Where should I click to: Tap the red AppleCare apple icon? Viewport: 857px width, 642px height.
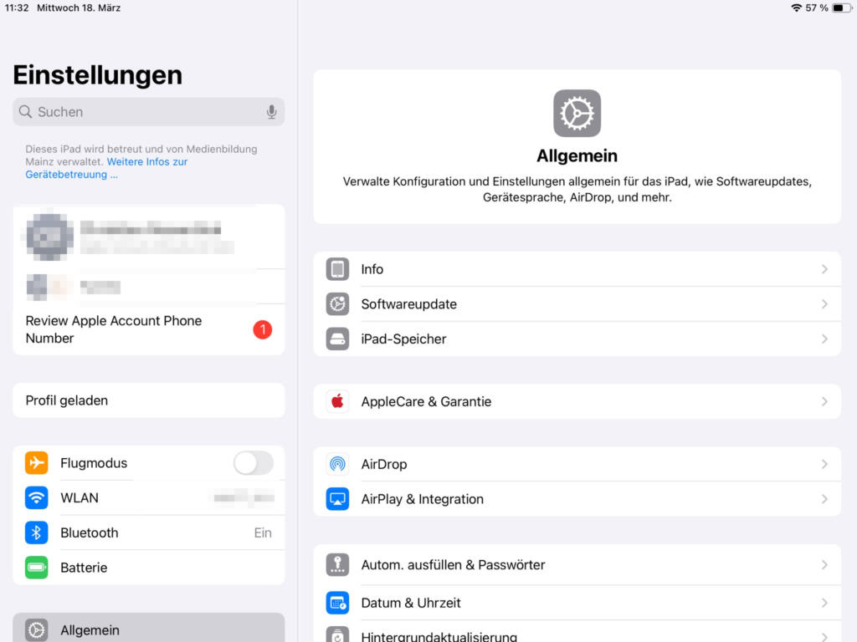(x=337, y=402)
